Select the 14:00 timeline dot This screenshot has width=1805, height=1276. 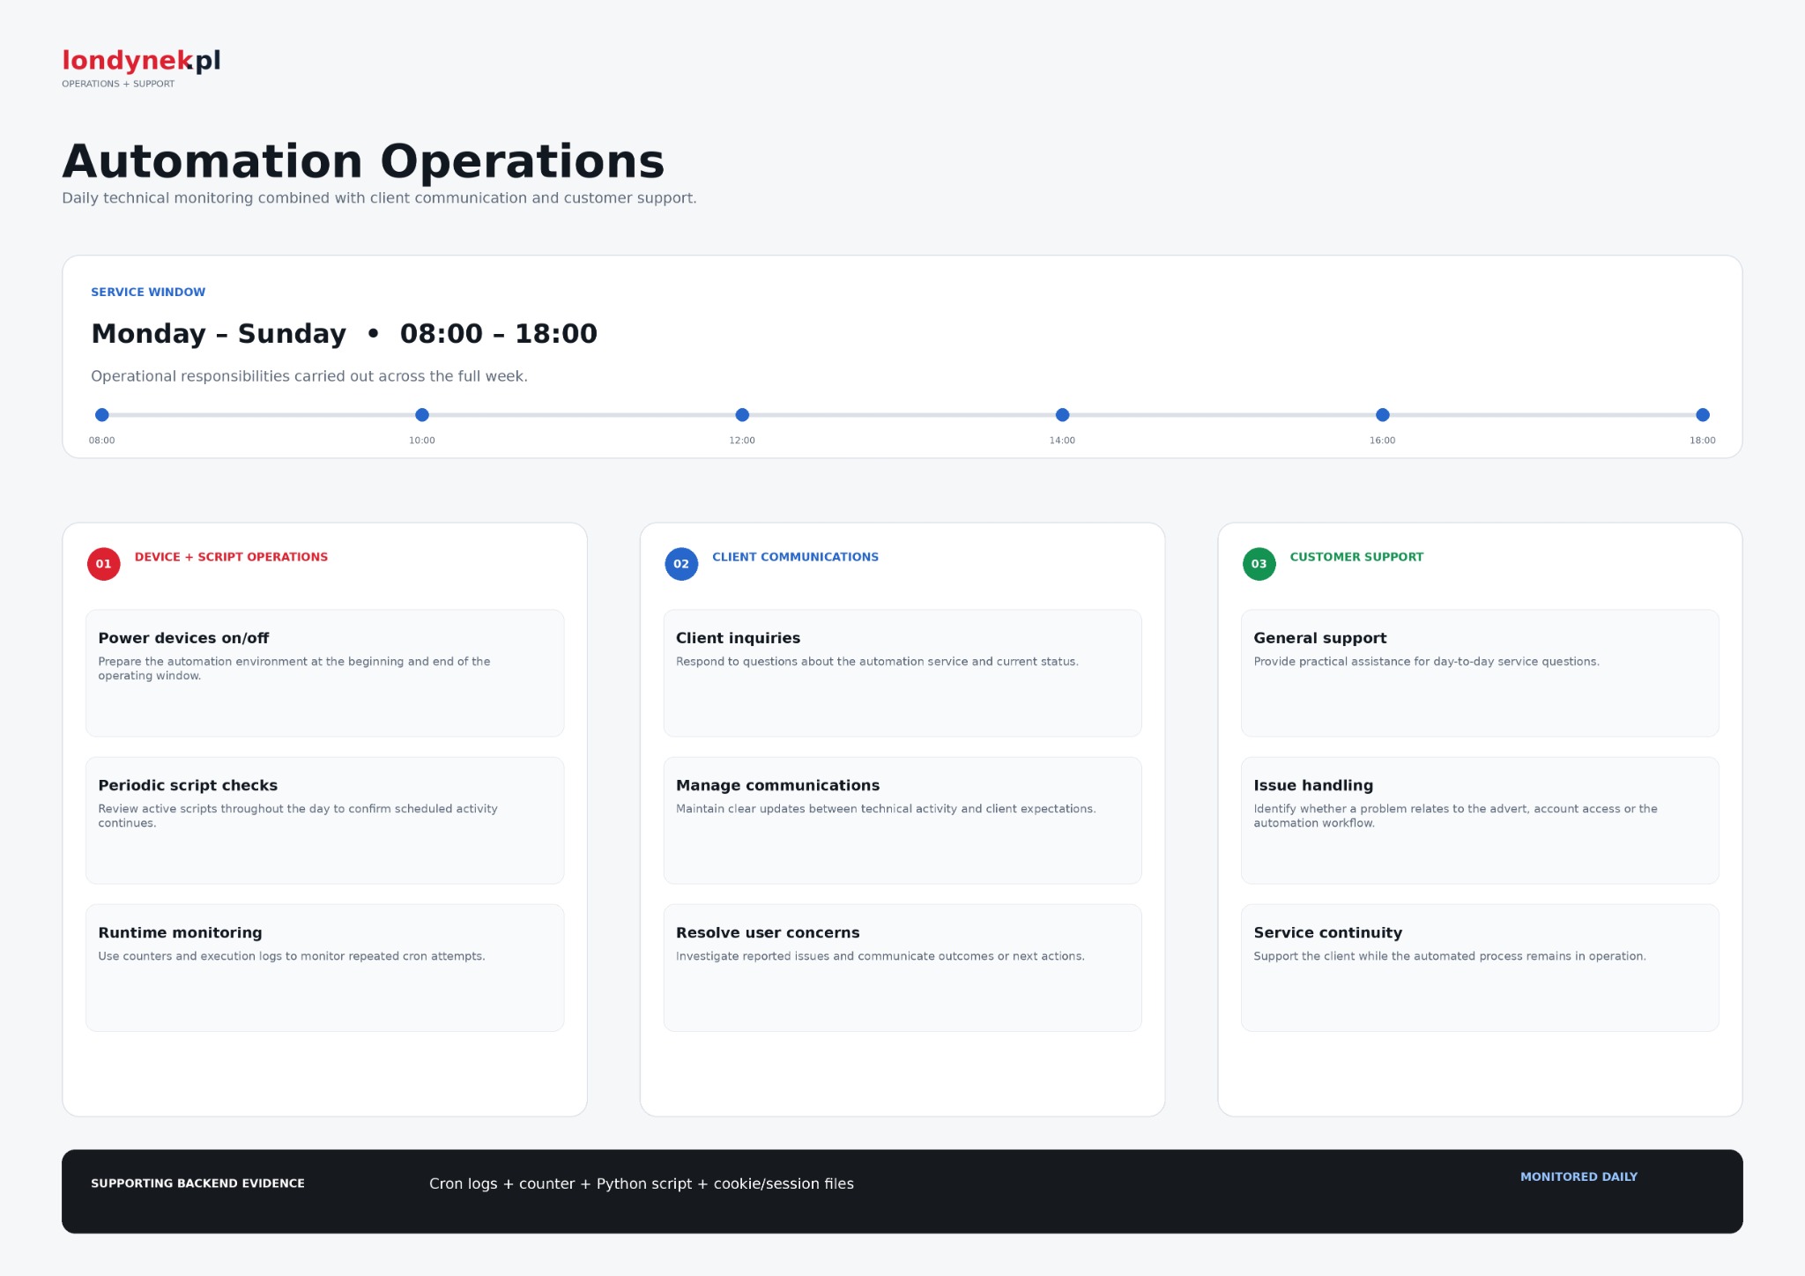[x=1062, y=415]
